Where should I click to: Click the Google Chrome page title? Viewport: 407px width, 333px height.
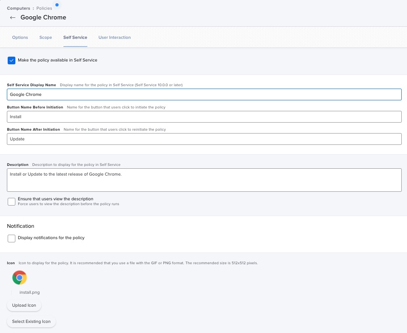coord(43,17)
